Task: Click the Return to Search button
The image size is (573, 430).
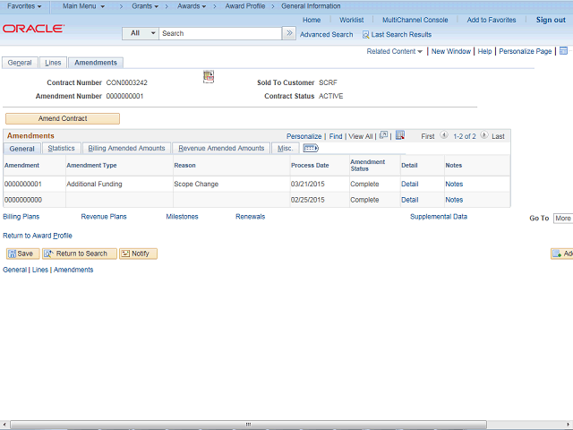Action: (80, 254)
